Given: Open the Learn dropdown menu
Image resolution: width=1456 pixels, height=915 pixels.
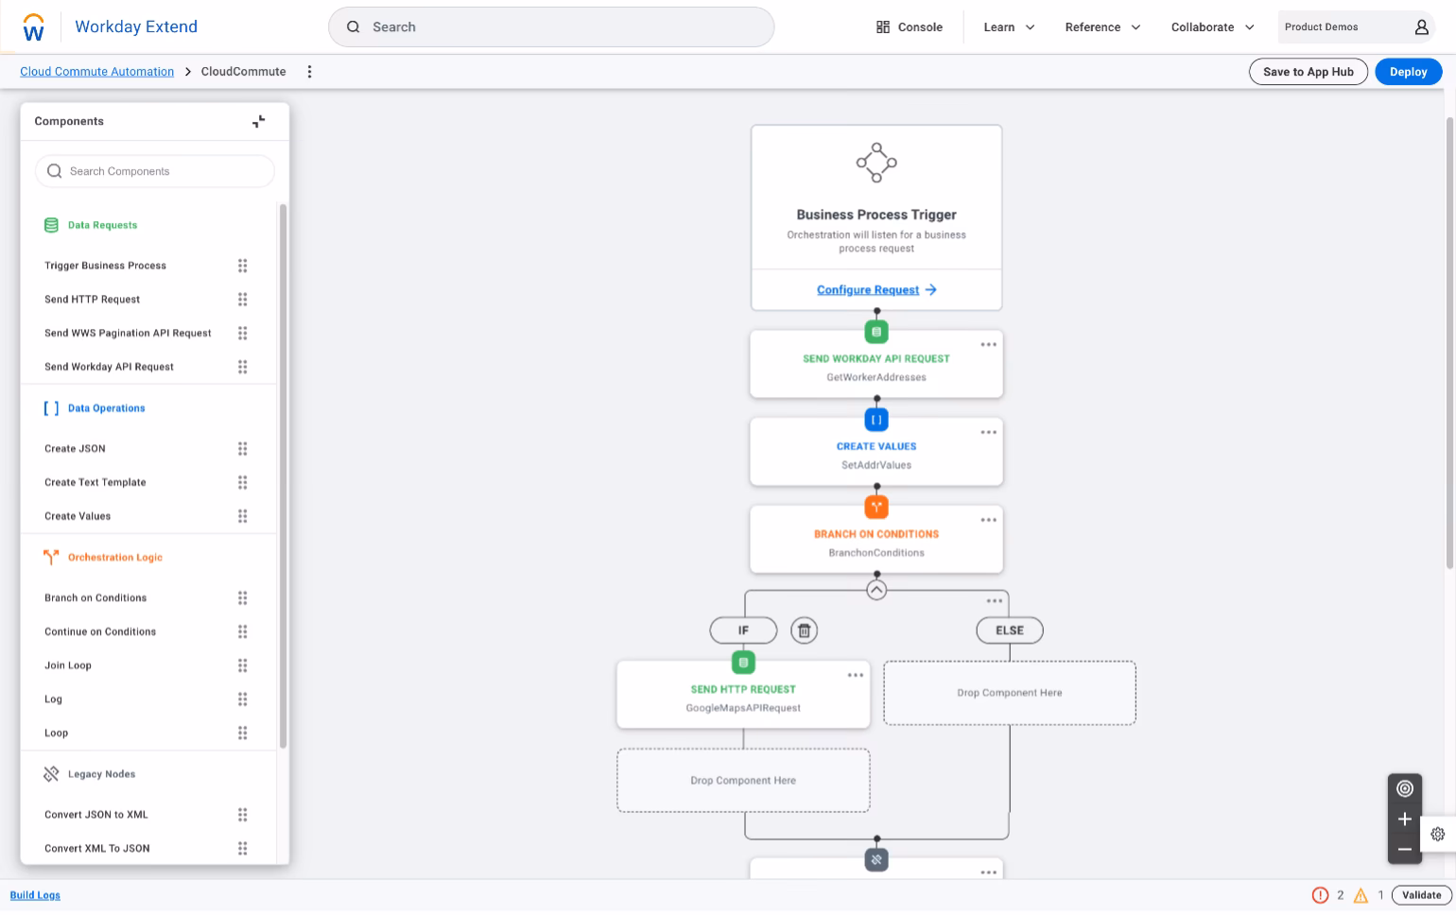Looking at the screenshot, I should click(x=1007, y=26).
